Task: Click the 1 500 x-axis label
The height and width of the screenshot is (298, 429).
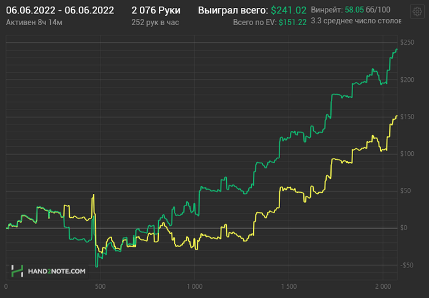Action: 289,286
